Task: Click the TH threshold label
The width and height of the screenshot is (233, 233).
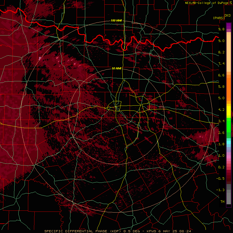Action: [x=222, y=202]
